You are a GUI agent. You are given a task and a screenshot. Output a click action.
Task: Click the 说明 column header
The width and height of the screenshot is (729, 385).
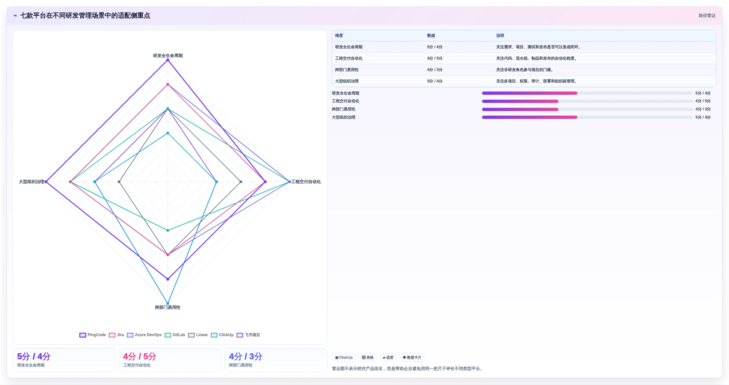[x=500, y=36]
